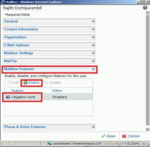
Task: Click the Disable label text
Action: pyautogui.click(x=55, y=83)
